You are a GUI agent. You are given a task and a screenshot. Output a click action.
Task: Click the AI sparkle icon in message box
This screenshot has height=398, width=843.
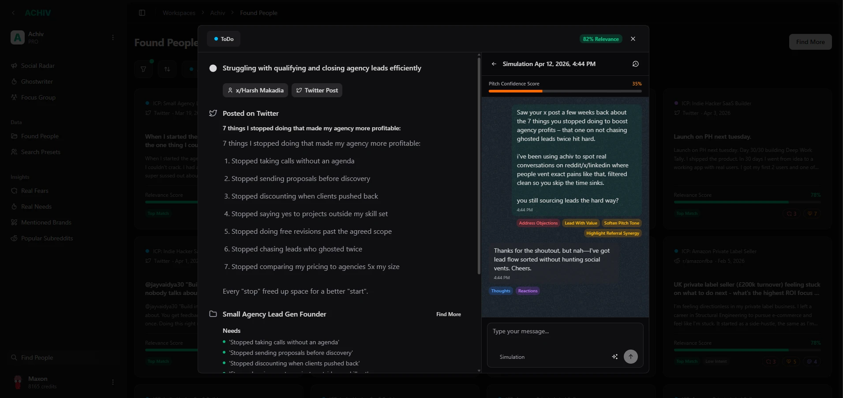pos(614,357)
